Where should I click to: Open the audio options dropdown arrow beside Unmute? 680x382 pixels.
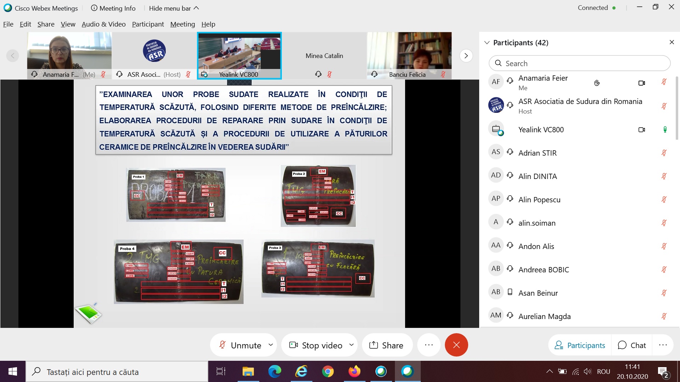coord(271,345)
